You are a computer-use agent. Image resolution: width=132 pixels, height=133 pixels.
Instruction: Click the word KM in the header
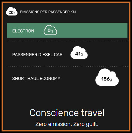tap(73, 12)
